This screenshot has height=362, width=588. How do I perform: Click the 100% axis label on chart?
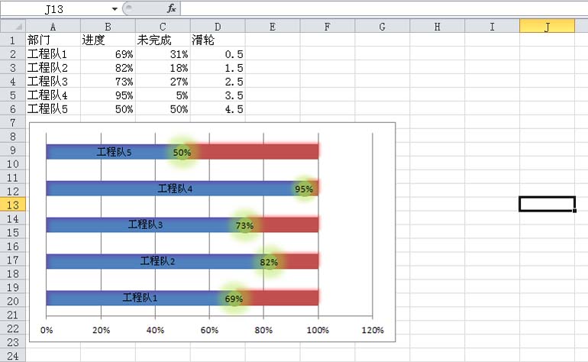coord(318,330)
